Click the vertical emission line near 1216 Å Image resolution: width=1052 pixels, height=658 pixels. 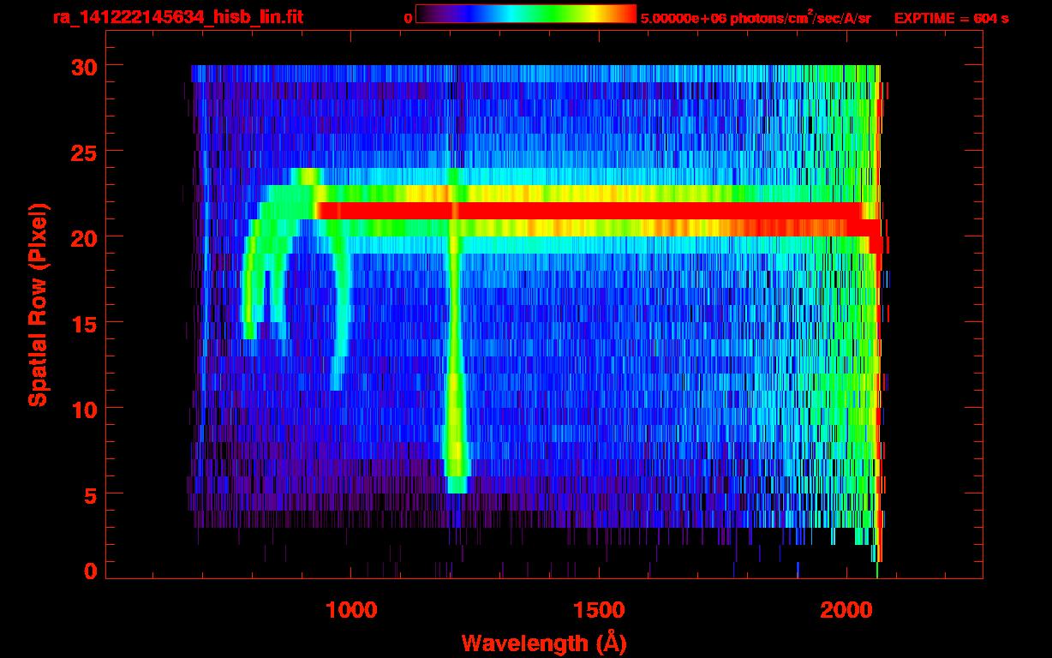coord(455,330)
